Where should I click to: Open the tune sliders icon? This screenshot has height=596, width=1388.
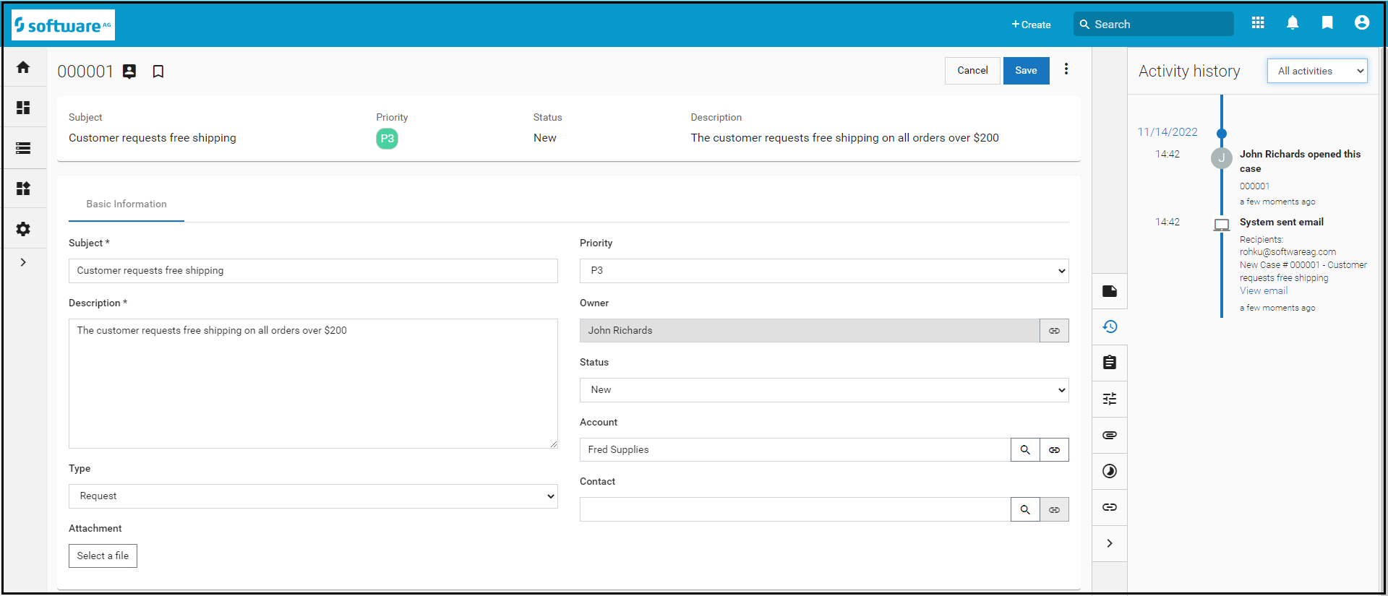pyautogui.click(x=1110, y=399)
